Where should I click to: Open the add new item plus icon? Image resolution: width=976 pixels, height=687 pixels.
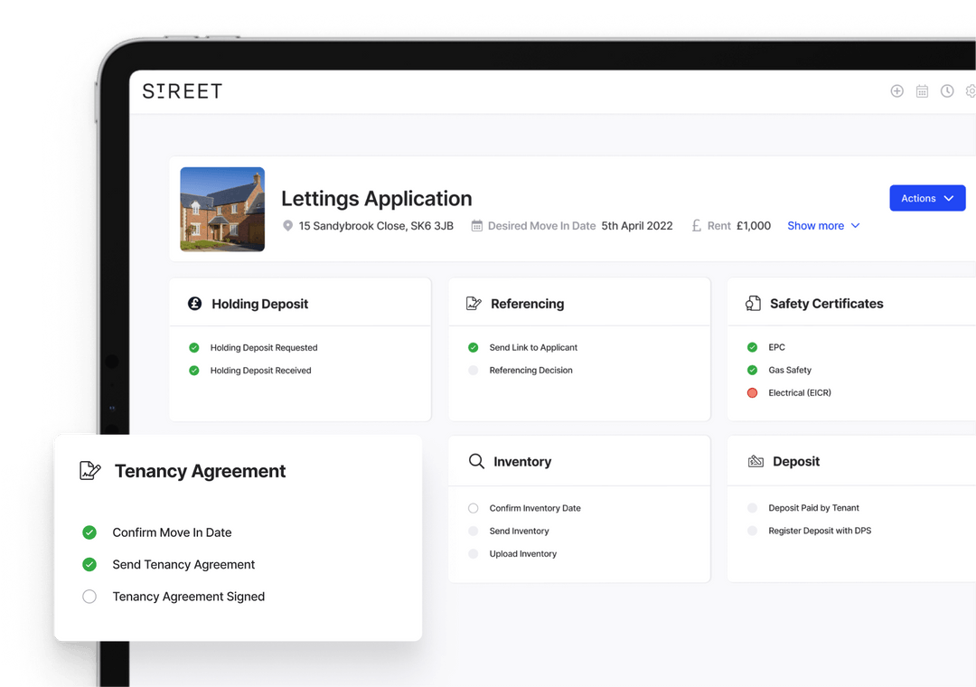point(896,90)
